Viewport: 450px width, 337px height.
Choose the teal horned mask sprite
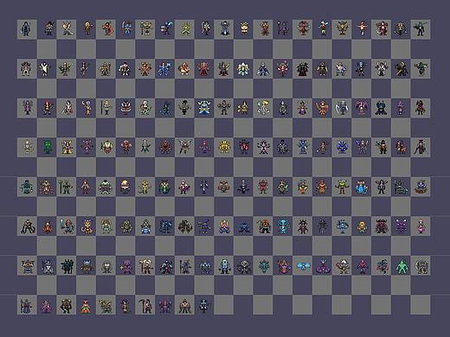tap(263, 266)
